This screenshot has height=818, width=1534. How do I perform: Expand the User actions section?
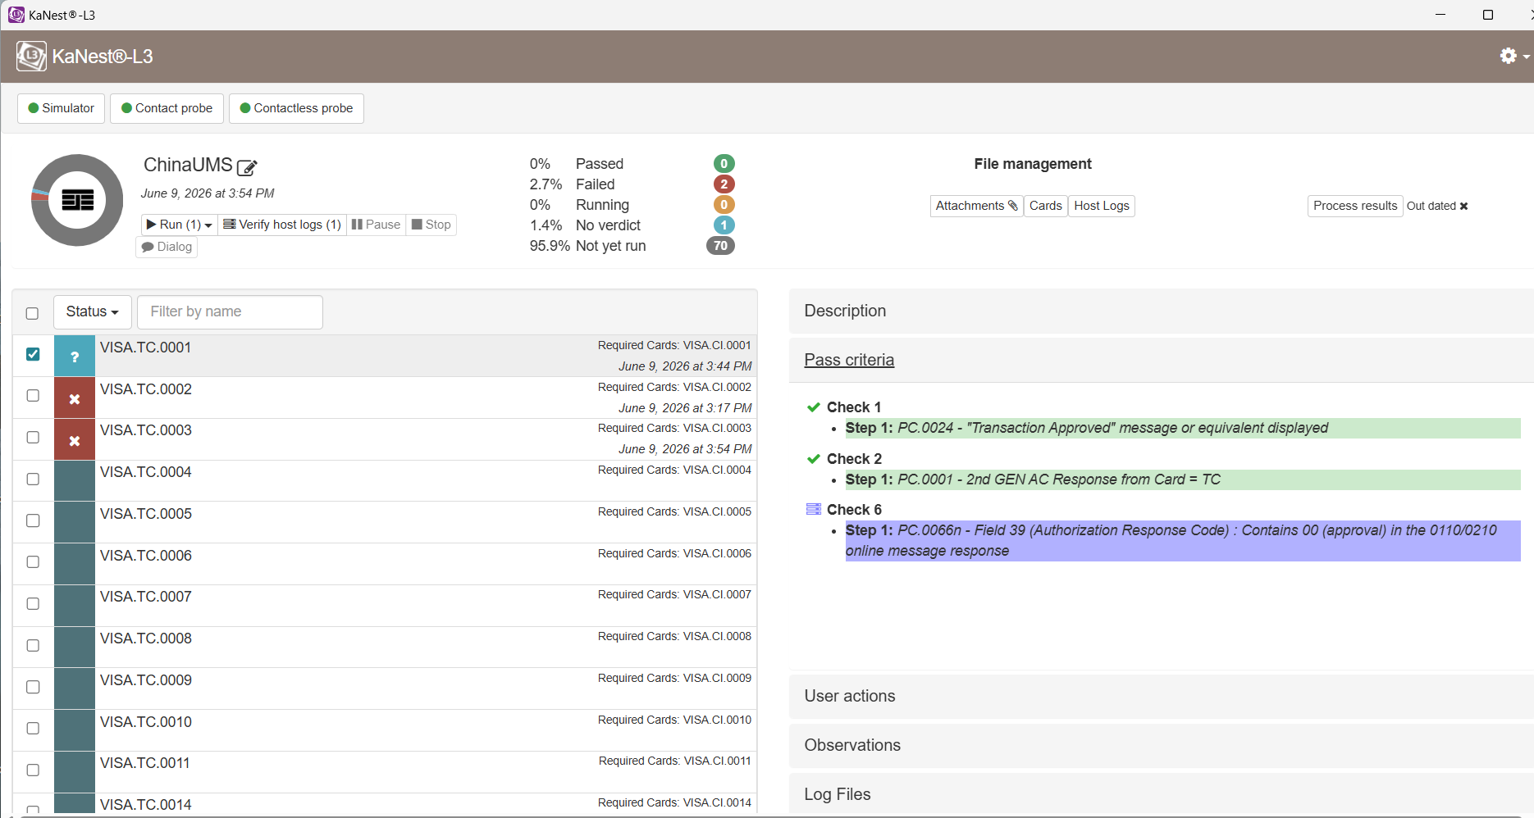pyautogui.click(x=1162, y=696)
